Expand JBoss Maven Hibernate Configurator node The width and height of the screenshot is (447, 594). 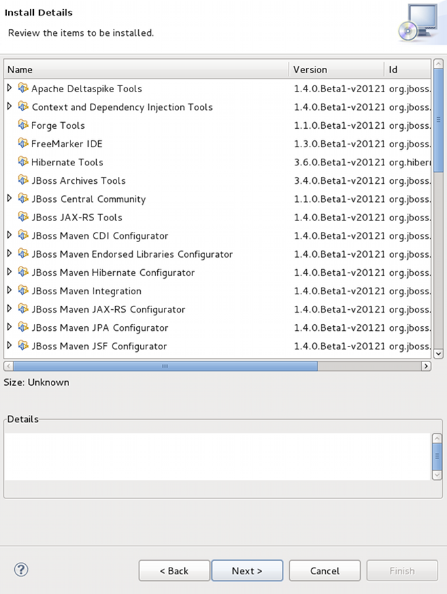click(x=9, y=272)
